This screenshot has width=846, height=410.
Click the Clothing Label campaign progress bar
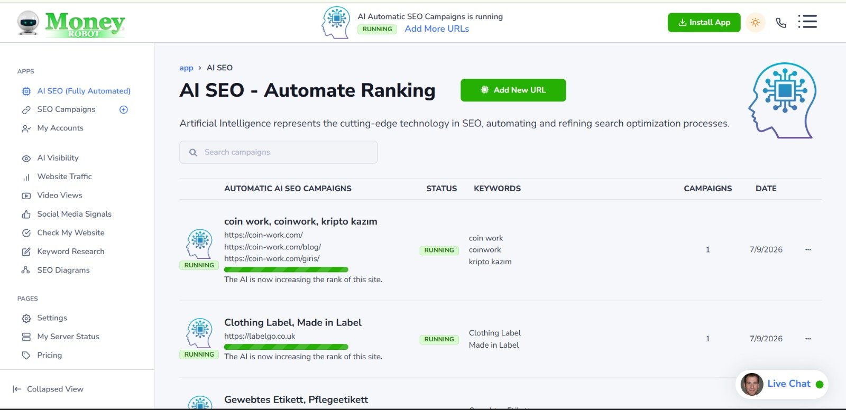[x=286, y=347]
